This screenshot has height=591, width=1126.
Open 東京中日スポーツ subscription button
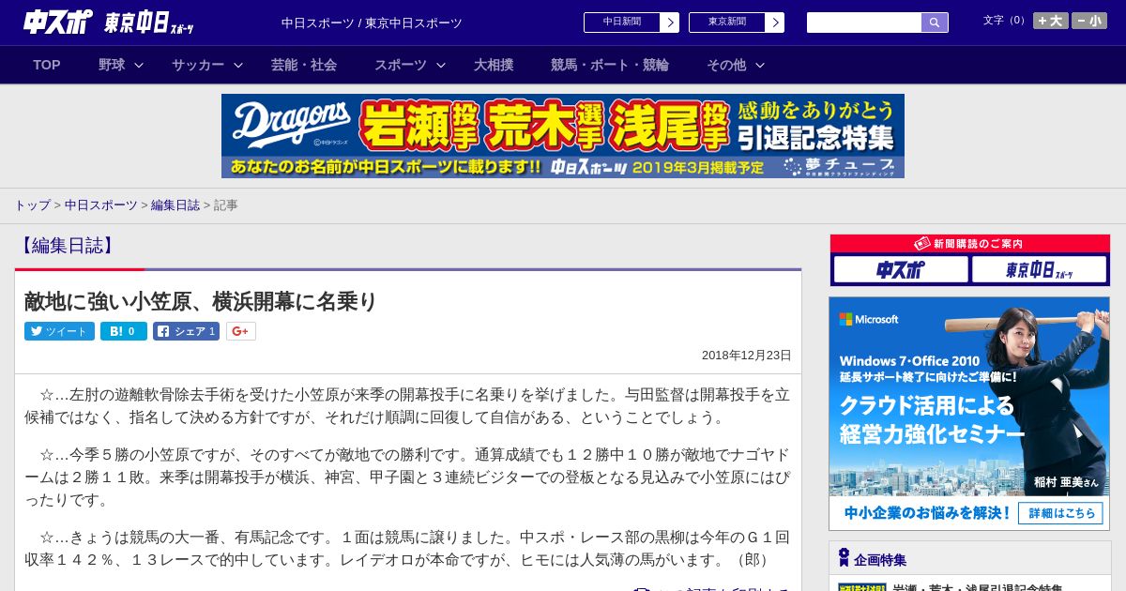coord(1040,270)
